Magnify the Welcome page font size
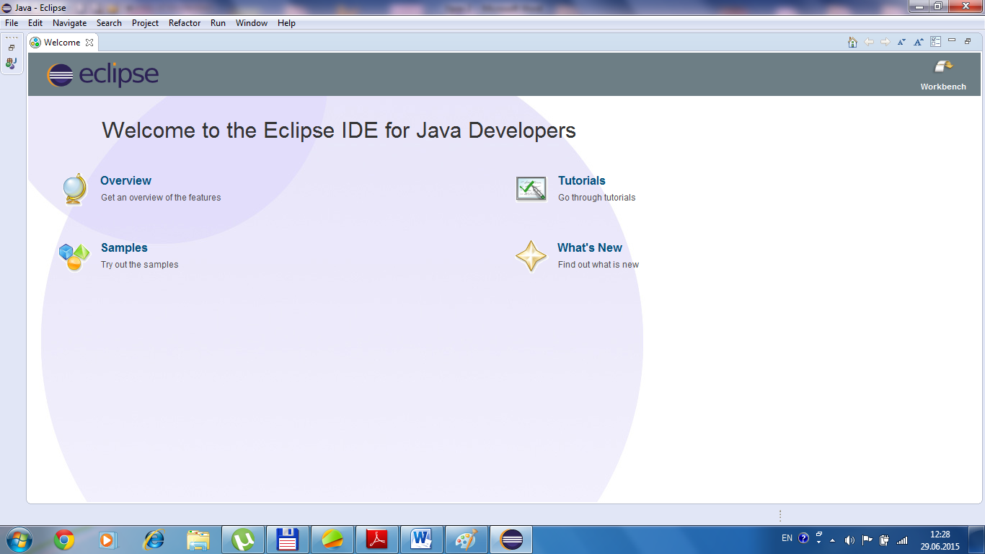This screenshot has width=985, height=554. (x=919, y=42)
